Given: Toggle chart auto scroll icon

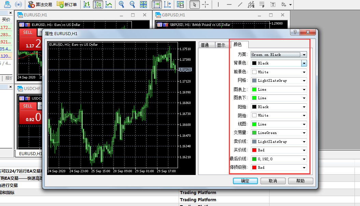Looking at the screenshot, I should [x=156, y=4].
